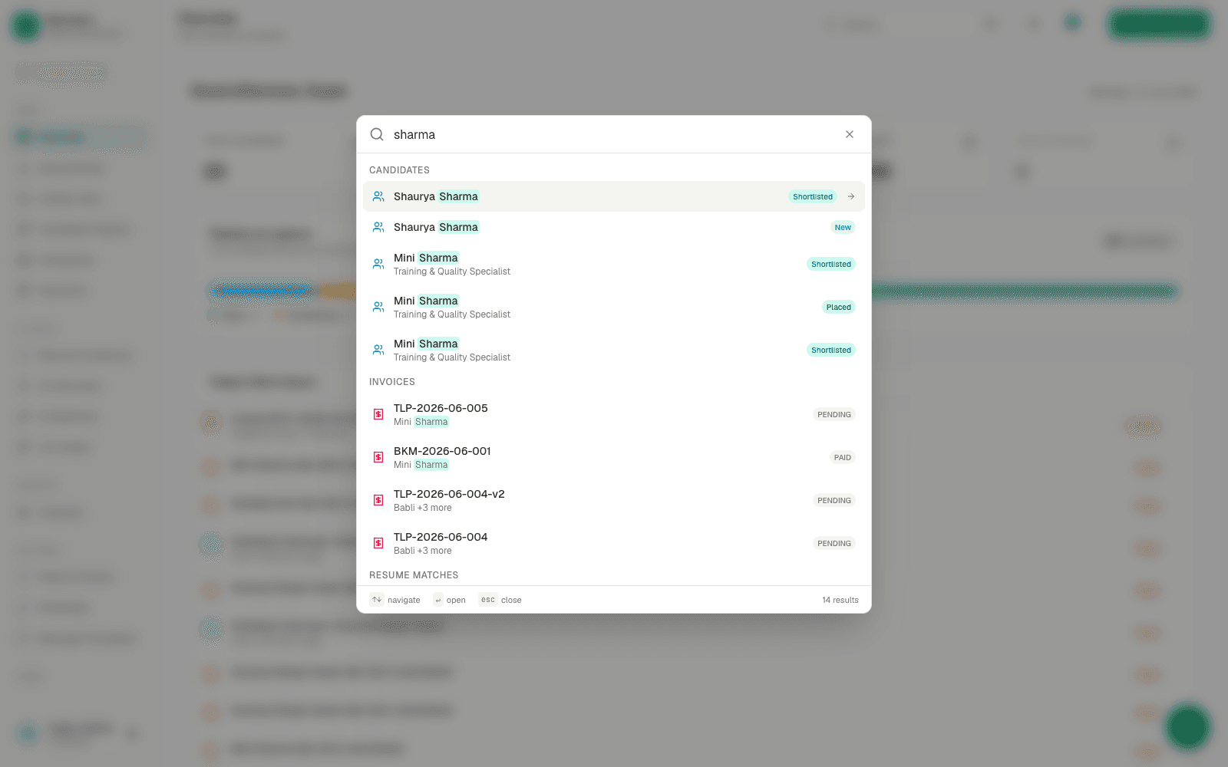Open the Shaurya Sharma result marked Shortlisted
The width and height of the screenshot is (1228, 767).
(x=614, y=196)
